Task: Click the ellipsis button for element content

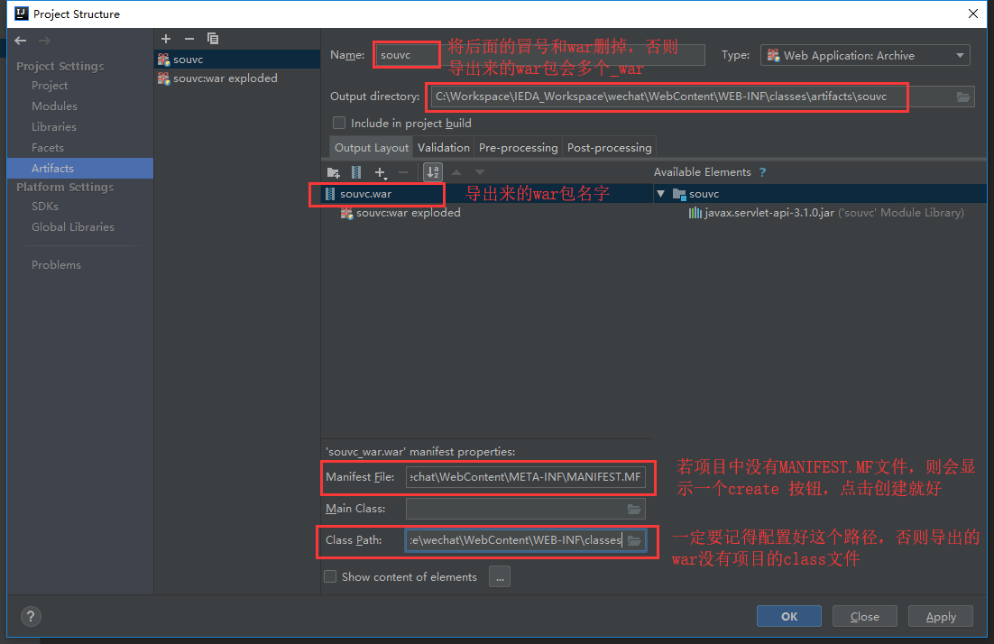Action: tap(500, 577)
